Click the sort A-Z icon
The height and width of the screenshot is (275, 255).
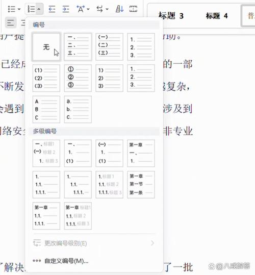point(119,9)
